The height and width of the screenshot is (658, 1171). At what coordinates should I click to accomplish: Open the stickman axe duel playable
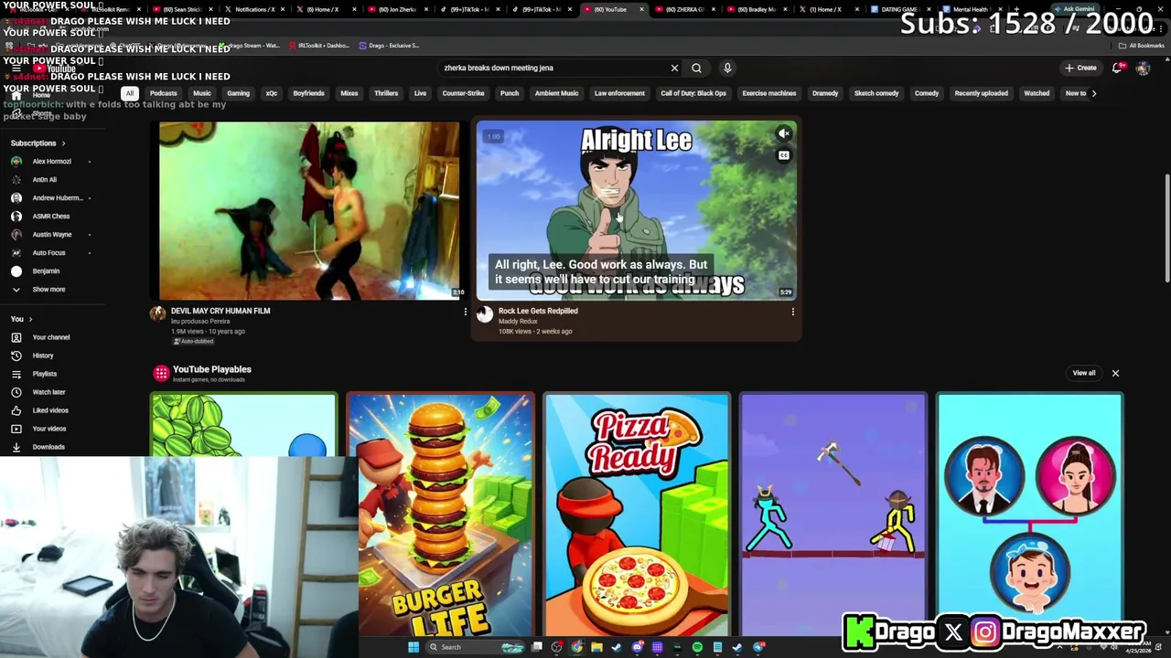(833, 515)
